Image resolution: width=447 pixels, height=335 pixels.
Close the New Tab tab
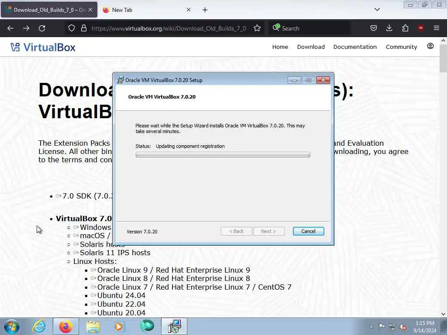pos(189,10)
